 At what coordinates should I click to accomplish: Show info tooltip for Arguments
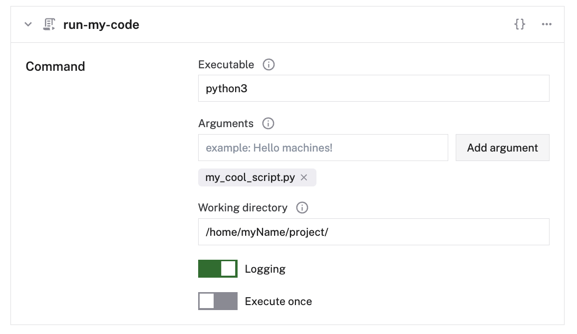tap(268, 124)
